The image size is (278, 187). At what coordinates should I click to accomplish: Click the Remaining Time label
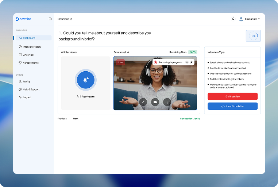(x=178, y=52)
